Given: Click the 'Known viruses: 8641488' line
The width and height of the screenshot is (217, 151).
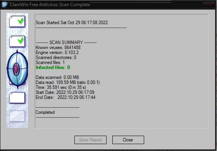Looking at the screenshot, I should click(x=58, y=48).
